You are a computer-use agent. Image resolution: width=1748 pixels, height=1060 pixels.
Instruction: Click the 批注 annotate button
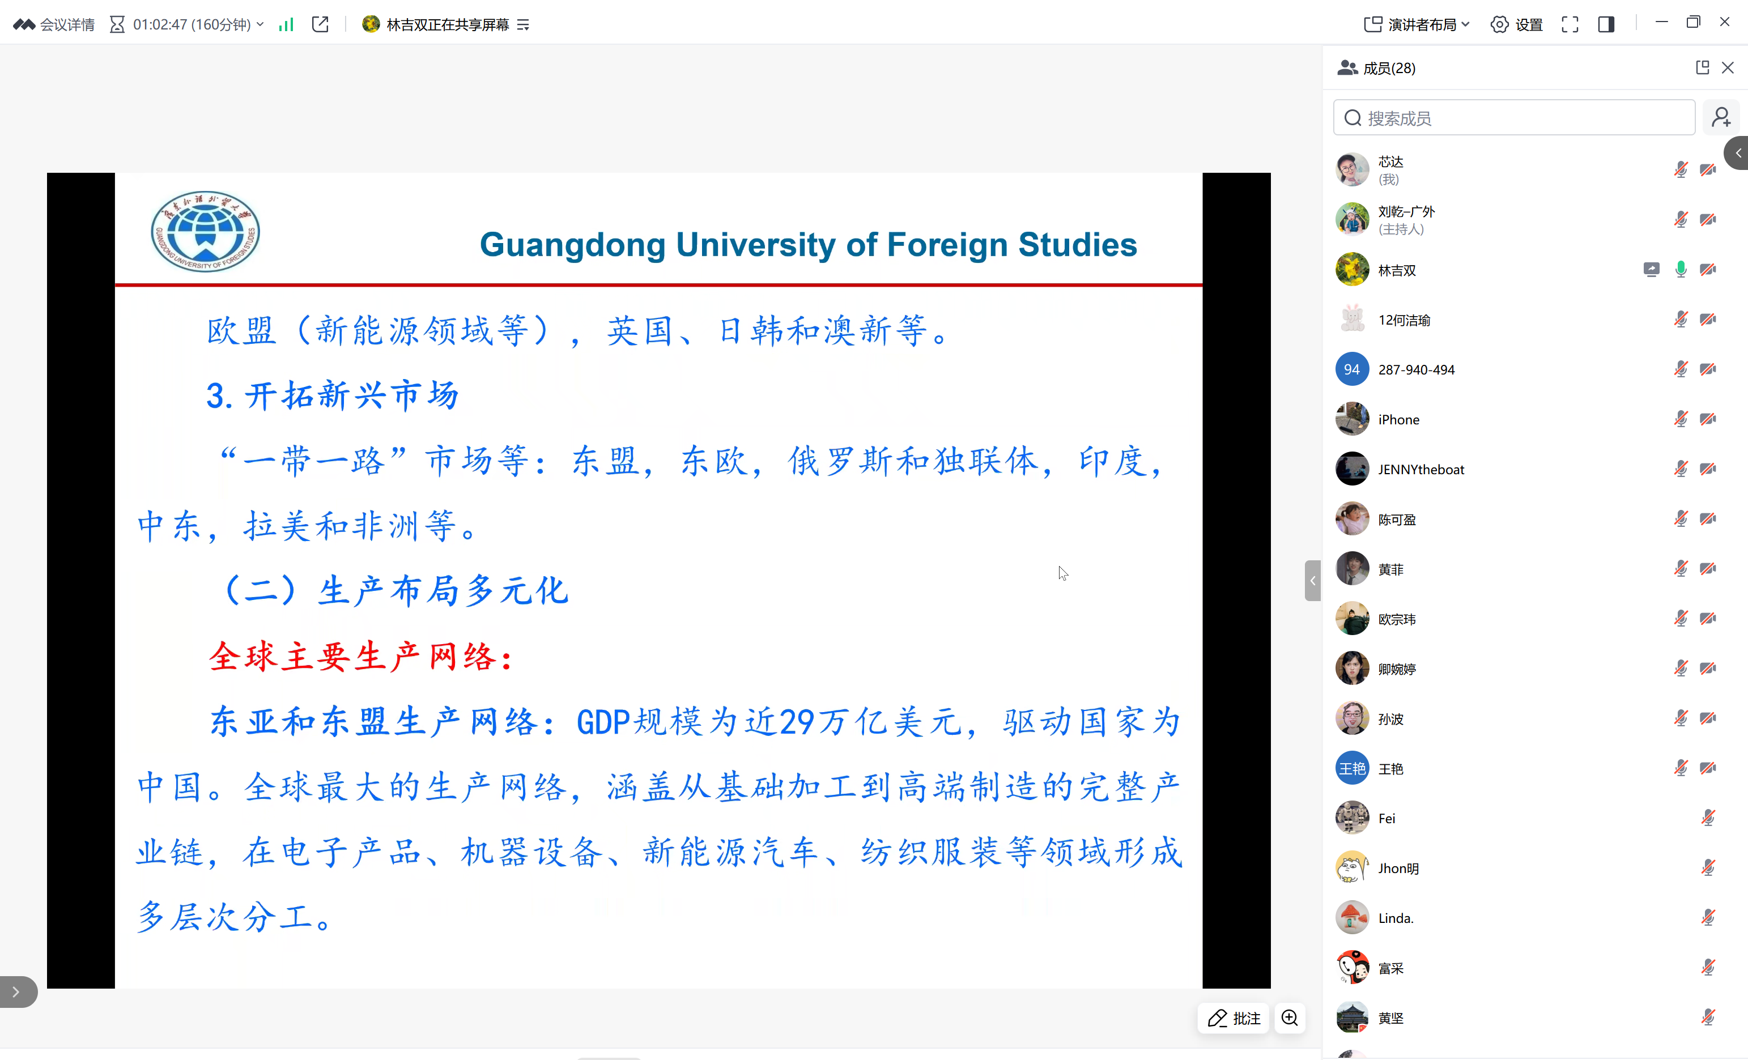[1234, 1018]
